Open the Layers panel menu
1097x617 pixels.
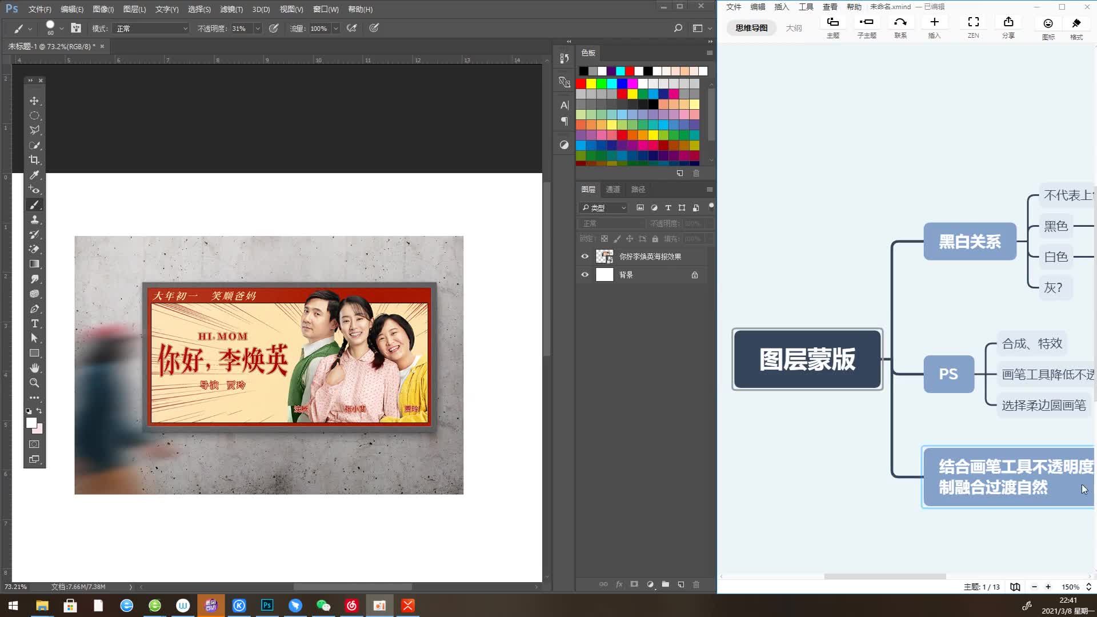point(710,189)
